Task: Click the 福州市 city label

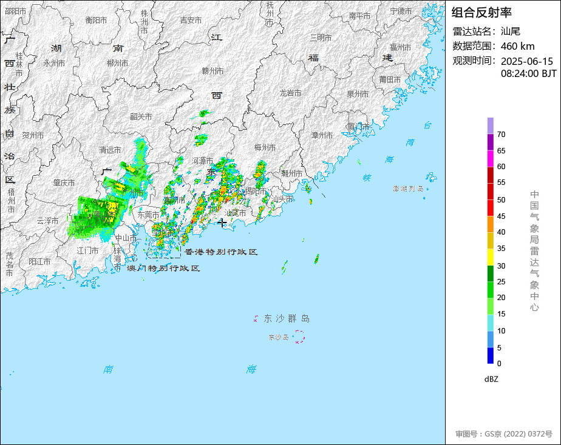Action: [400, 47]
